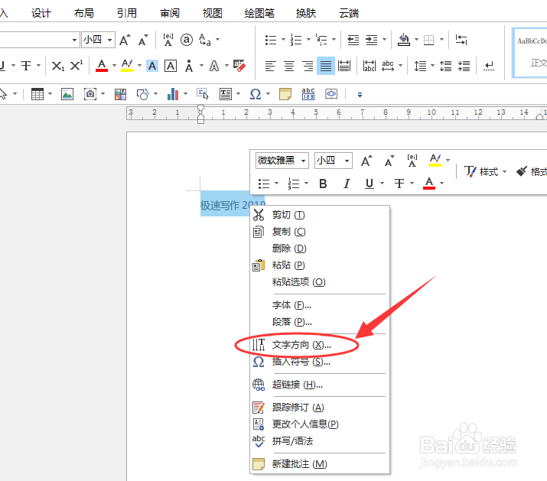Click the Omega symbol icon in toolbar
547x481 pixels.
coord(256,94)
